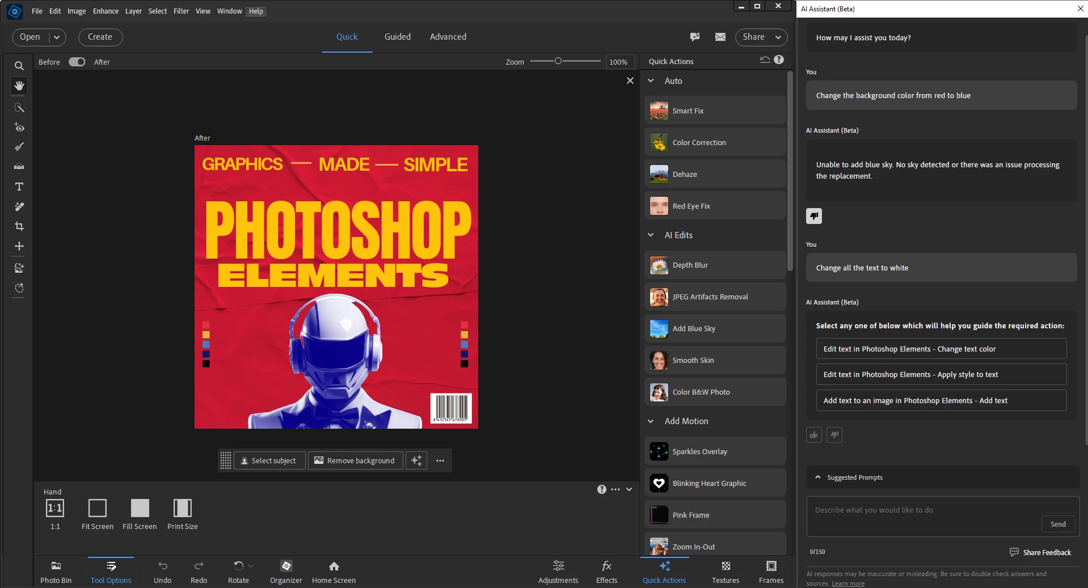The width and height of the screenshot is (1088, 588).
Task: Open the Layer menu
Action: (133, 11)
